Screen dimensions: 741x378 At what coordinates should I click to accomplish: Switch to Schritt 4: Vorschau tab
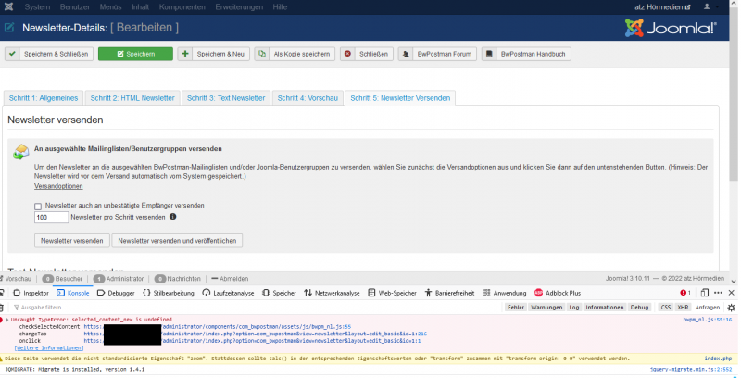tap(307, 97)
